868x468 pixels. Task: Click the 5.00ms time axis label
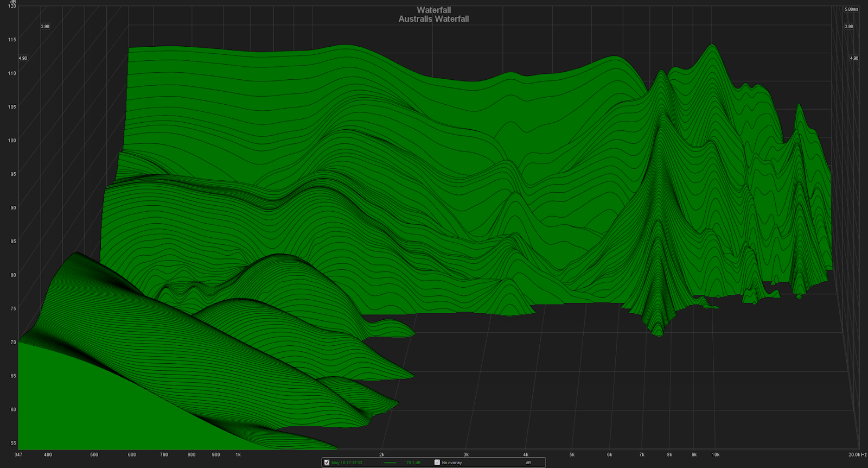click(x=851, y=9)
